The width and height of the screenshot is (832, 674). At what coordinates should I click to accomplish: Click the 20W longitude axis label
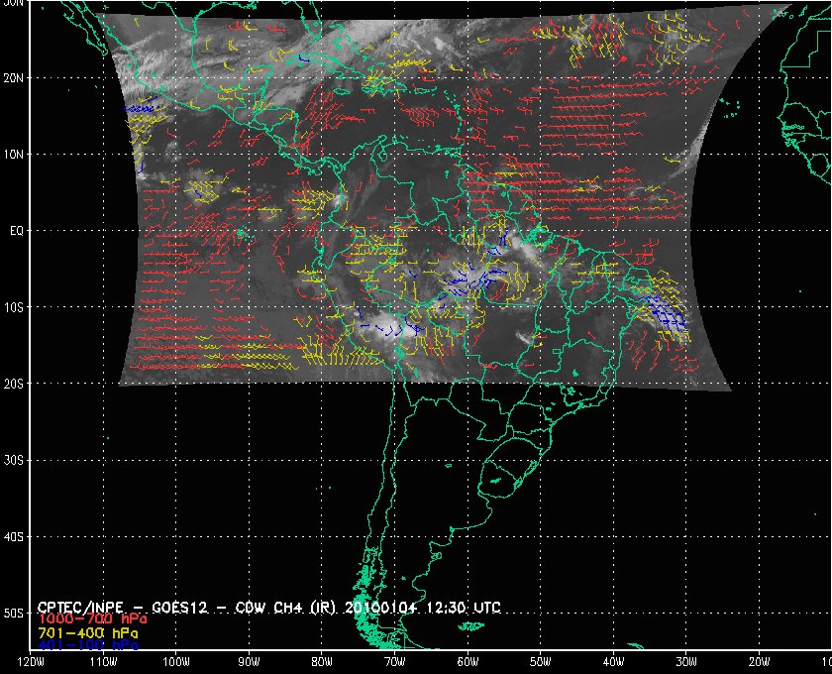click(x=758, y=662)
